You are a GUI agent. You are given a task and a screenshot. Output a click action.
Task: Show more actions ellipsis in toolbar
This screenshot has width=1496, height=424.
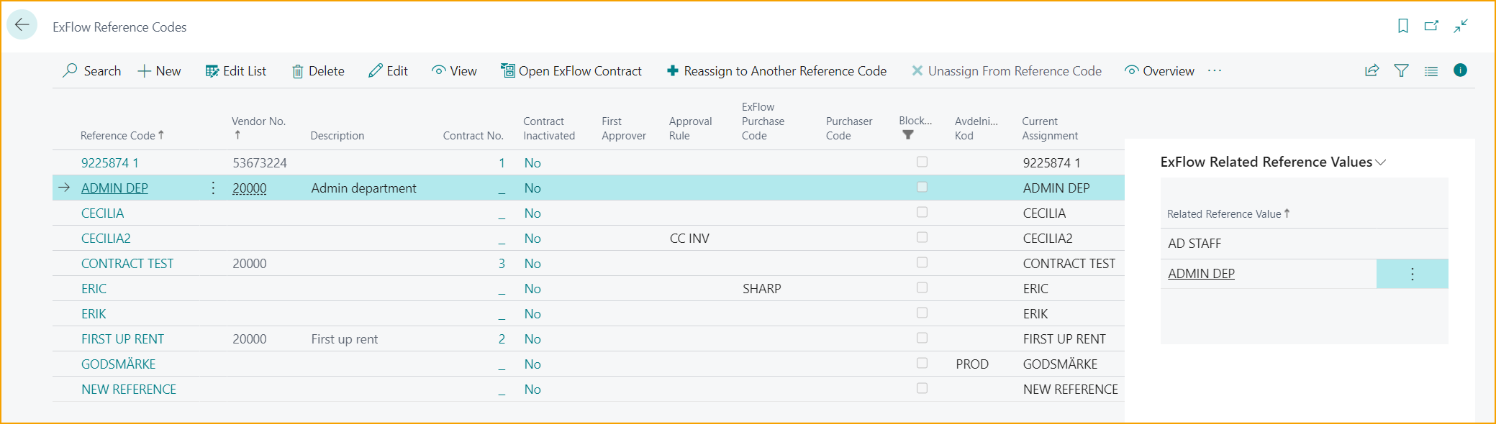(x=1215, y=70)
